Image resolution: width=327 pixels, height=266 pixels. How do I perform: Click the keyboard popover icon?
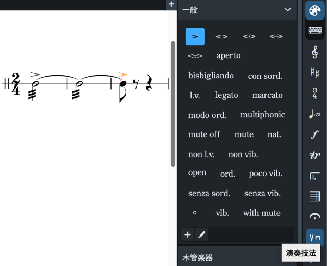(x=314, y=30)
